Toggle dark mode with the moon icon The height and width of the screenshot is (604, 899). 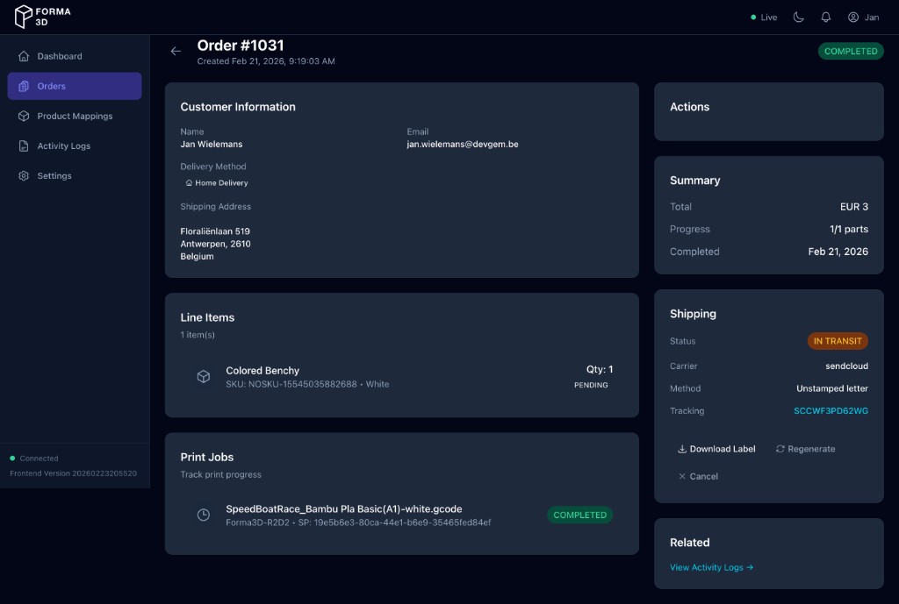798,18
